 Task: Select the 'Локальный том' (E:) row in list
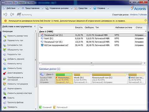[x=92, y=42]
